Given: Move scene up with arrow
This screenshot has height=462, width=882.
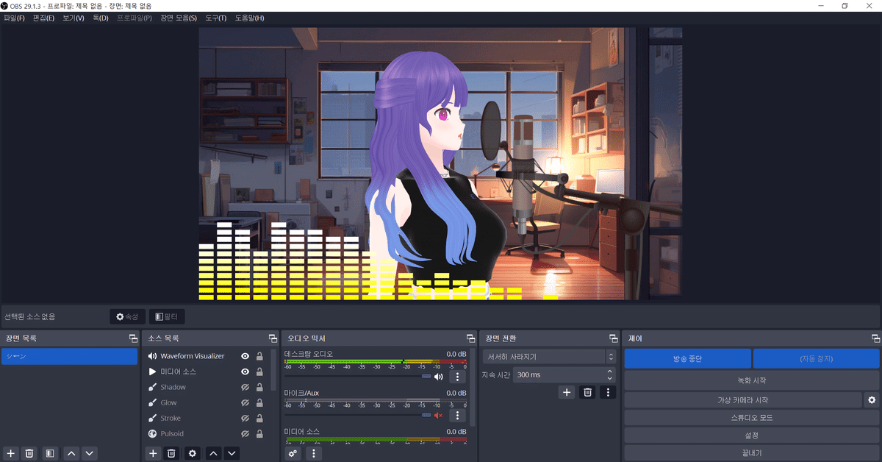Looking at the screenshot, I should (x=71, y=453).
